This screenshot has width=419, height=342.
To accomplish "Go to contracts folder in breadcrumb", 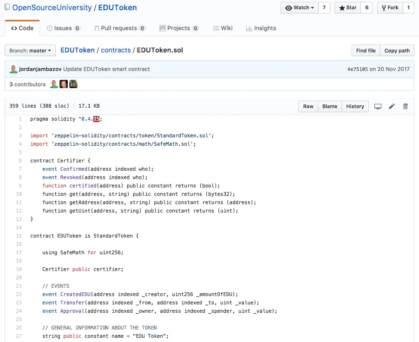I will 116,50.
